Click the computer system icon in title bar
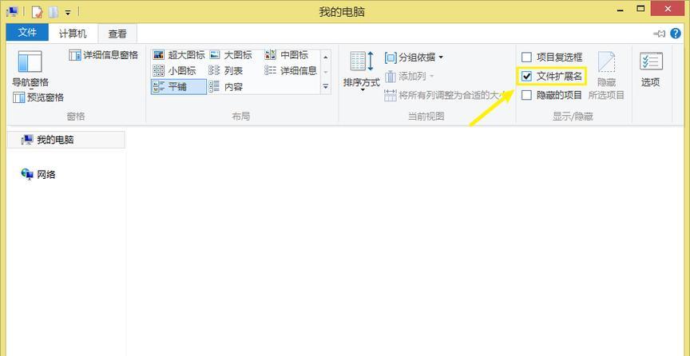Image resolution: width=690 pixels, height=356 pixels. 13,11
